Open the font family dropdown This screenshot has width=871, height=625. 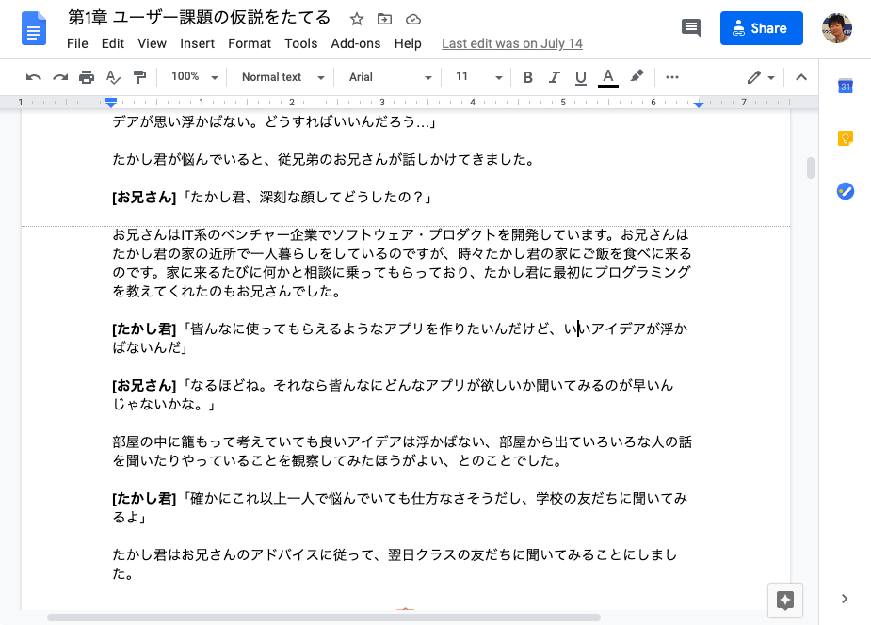tap(389, 77)
